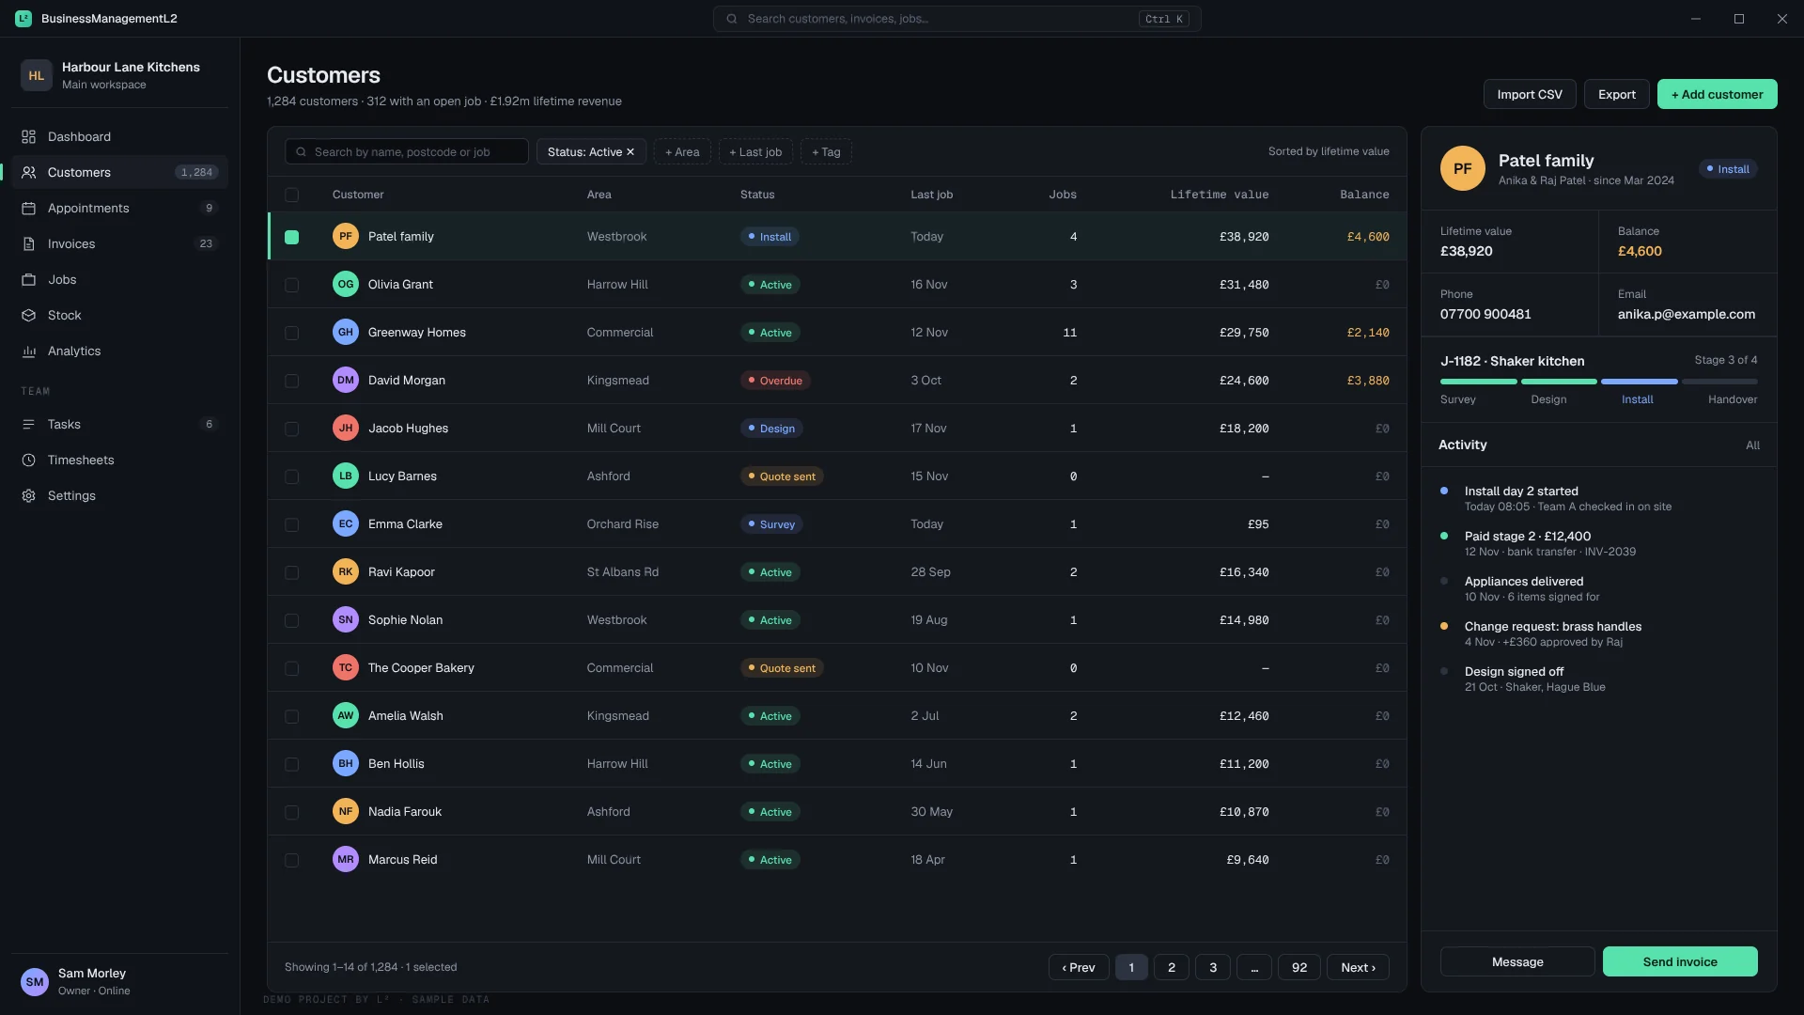Remove the Status: Active filter with its X
Viewport: 1804px width, 1015px height.
point(630,152)
